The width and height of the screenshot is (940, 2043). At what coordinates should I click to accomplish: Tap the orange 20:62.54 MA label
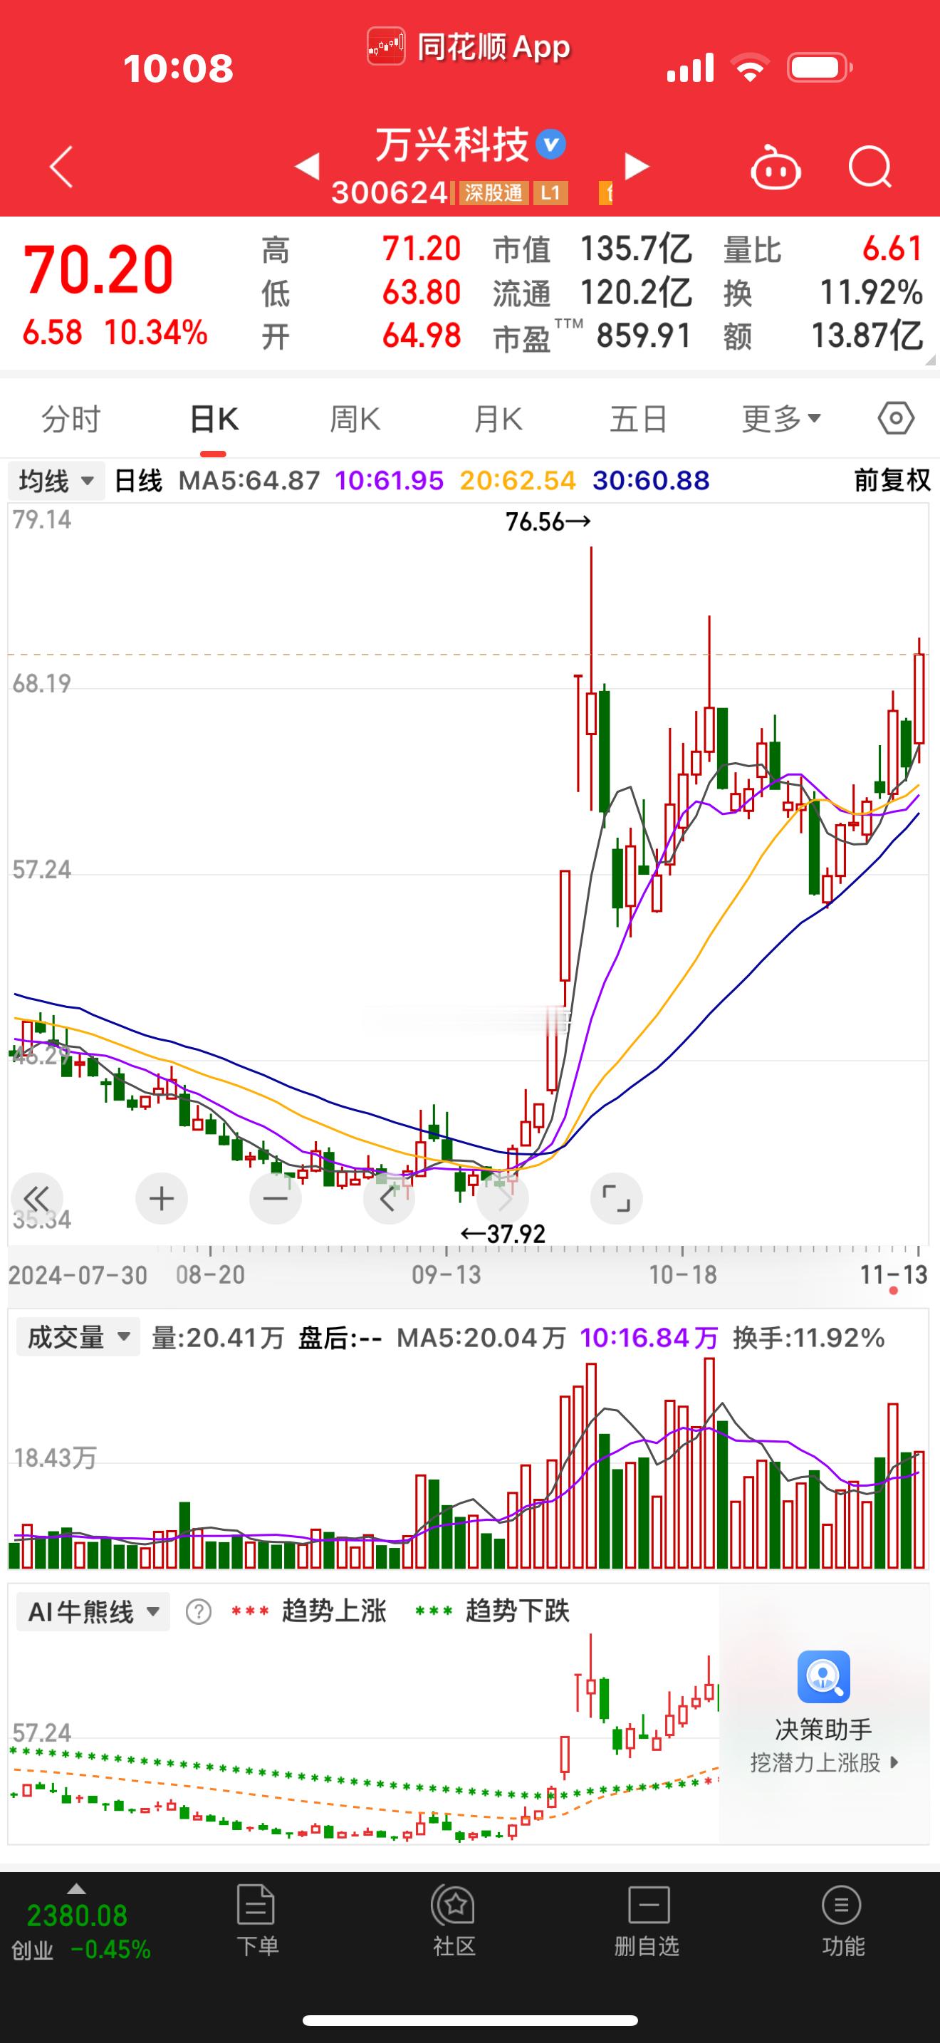point(518,480)
